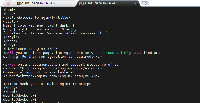Click the font-family Tahoma, Verdana line

tap(56, 33)
